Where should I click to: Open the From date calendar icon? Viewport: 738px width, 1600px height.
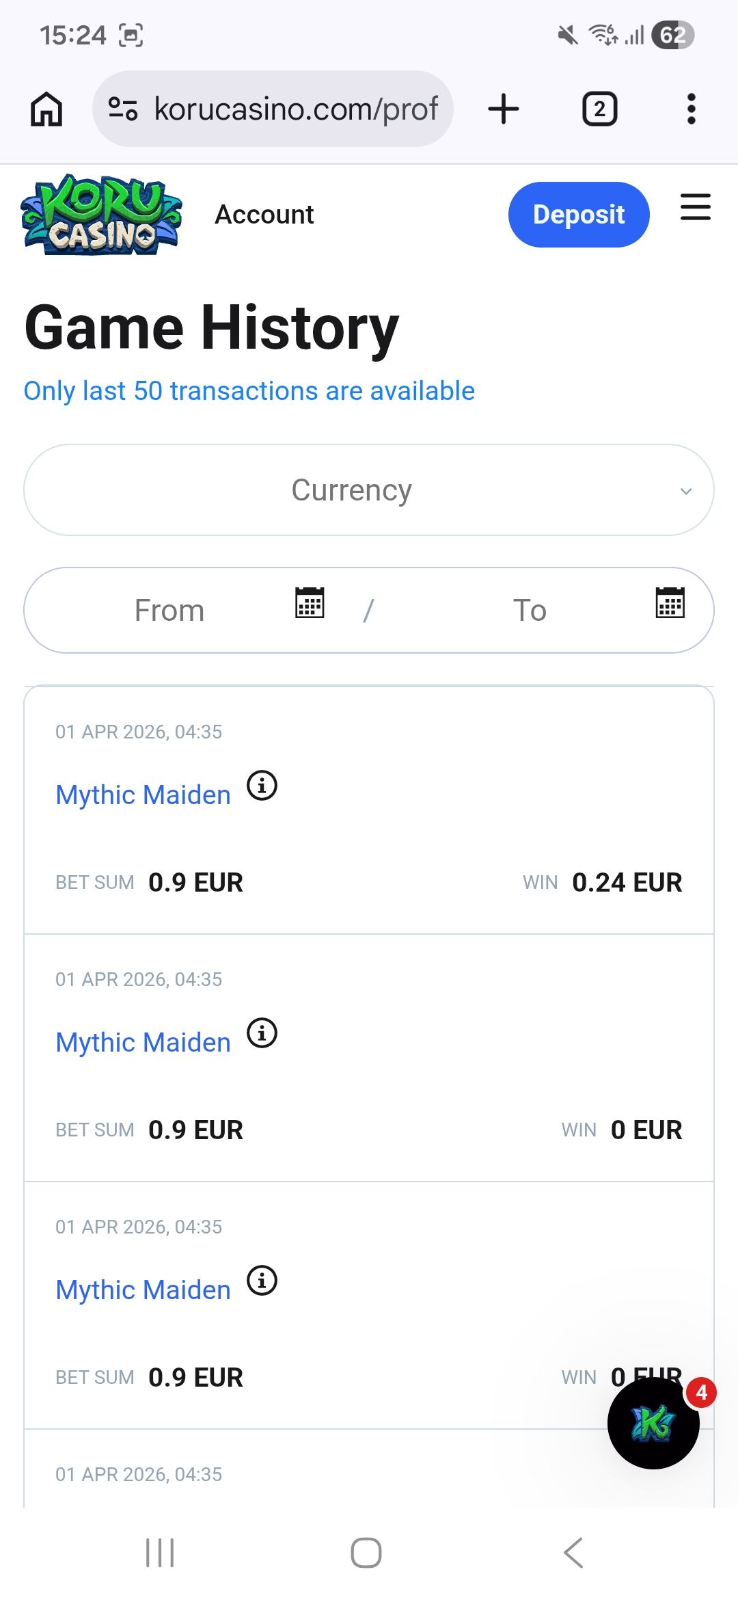[x=310, y=602]
